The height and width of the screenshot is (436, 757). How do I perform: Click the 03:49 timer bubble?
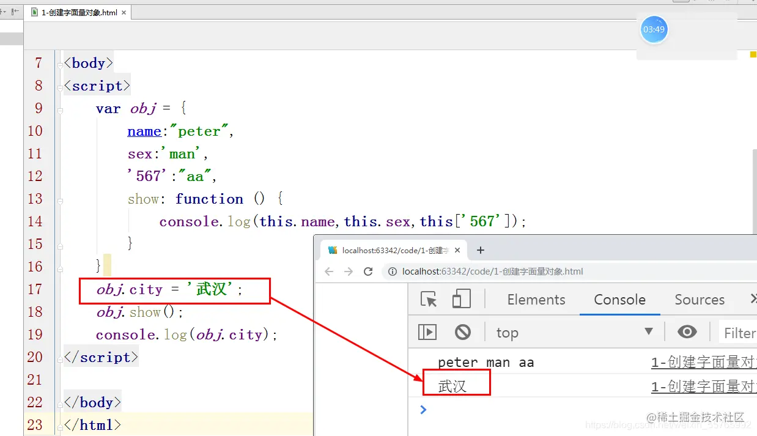pyautogui.click(x=654, y=29)
